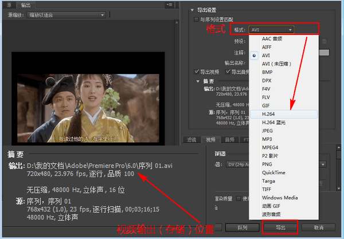Open the 源缩放 dropdown
This screenshot has height=239, width=344.
(x=67, y=15)
